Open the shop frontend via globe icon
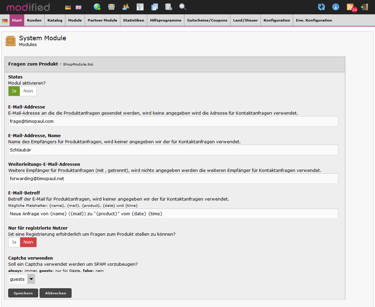375x307 pixels. [97, 7]
